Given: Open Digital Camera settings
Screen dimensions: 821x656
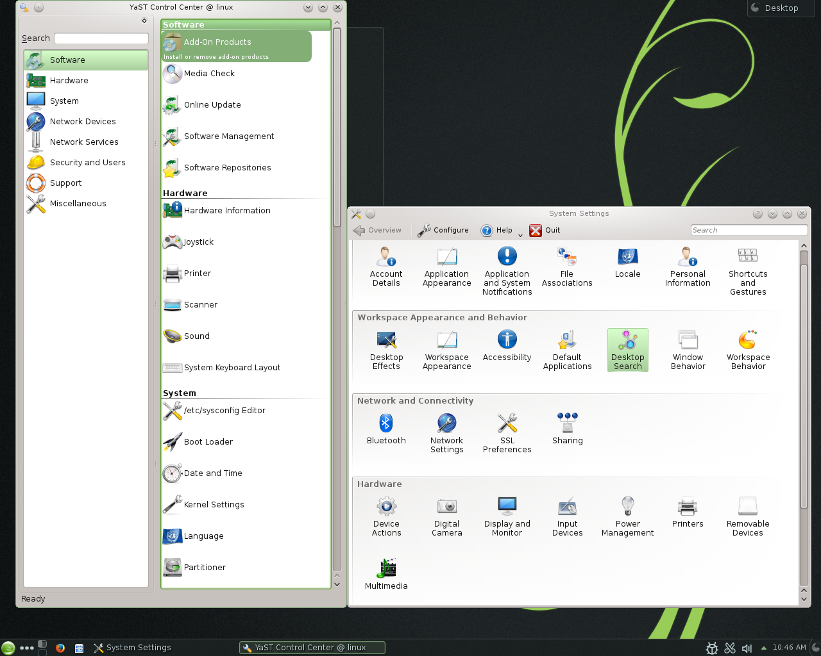Looking at the screenshot, I should click(447, 517).
